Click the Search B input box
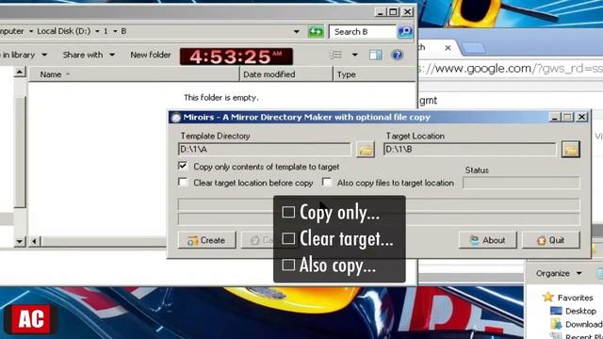 (x=363, y=31)
